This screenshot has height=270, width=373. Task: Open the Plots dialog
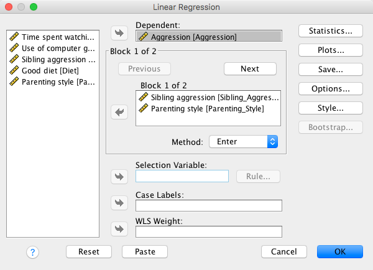pos(331,50)
